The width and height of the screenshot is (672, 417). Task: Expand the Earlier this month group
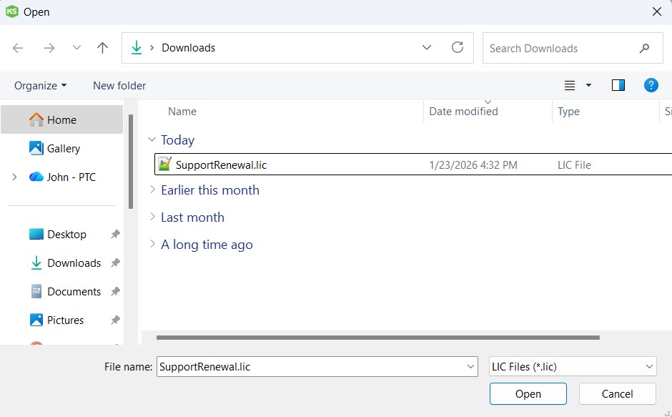point(152,190)
